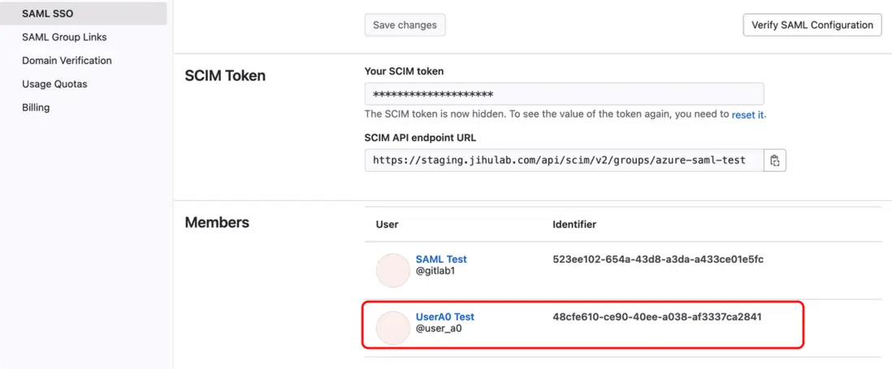This screenshot has width=892, height=369.
Task: Click the Identifier column header
Action: (574, 224)
